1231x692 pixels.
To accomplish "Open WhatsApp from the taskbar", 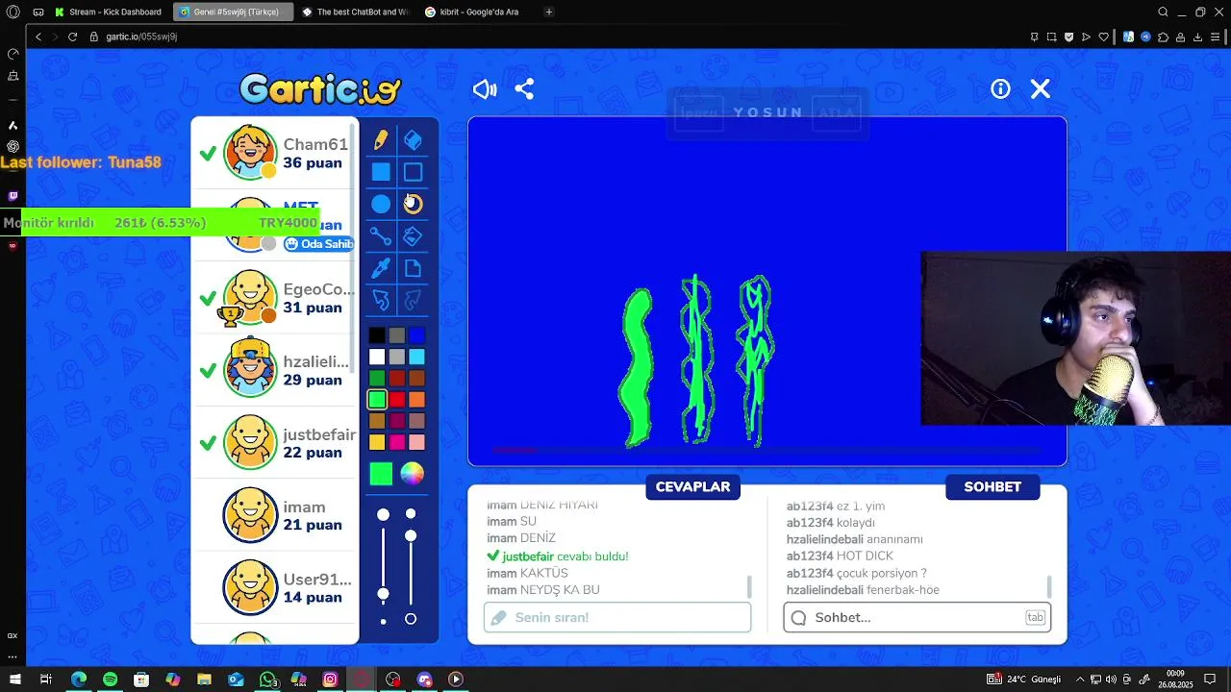I will point(267,680).
